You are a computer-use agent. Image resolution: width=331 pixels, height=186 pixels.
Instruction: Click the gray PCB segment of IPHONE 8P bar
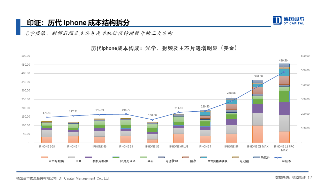tap(231, 129)
